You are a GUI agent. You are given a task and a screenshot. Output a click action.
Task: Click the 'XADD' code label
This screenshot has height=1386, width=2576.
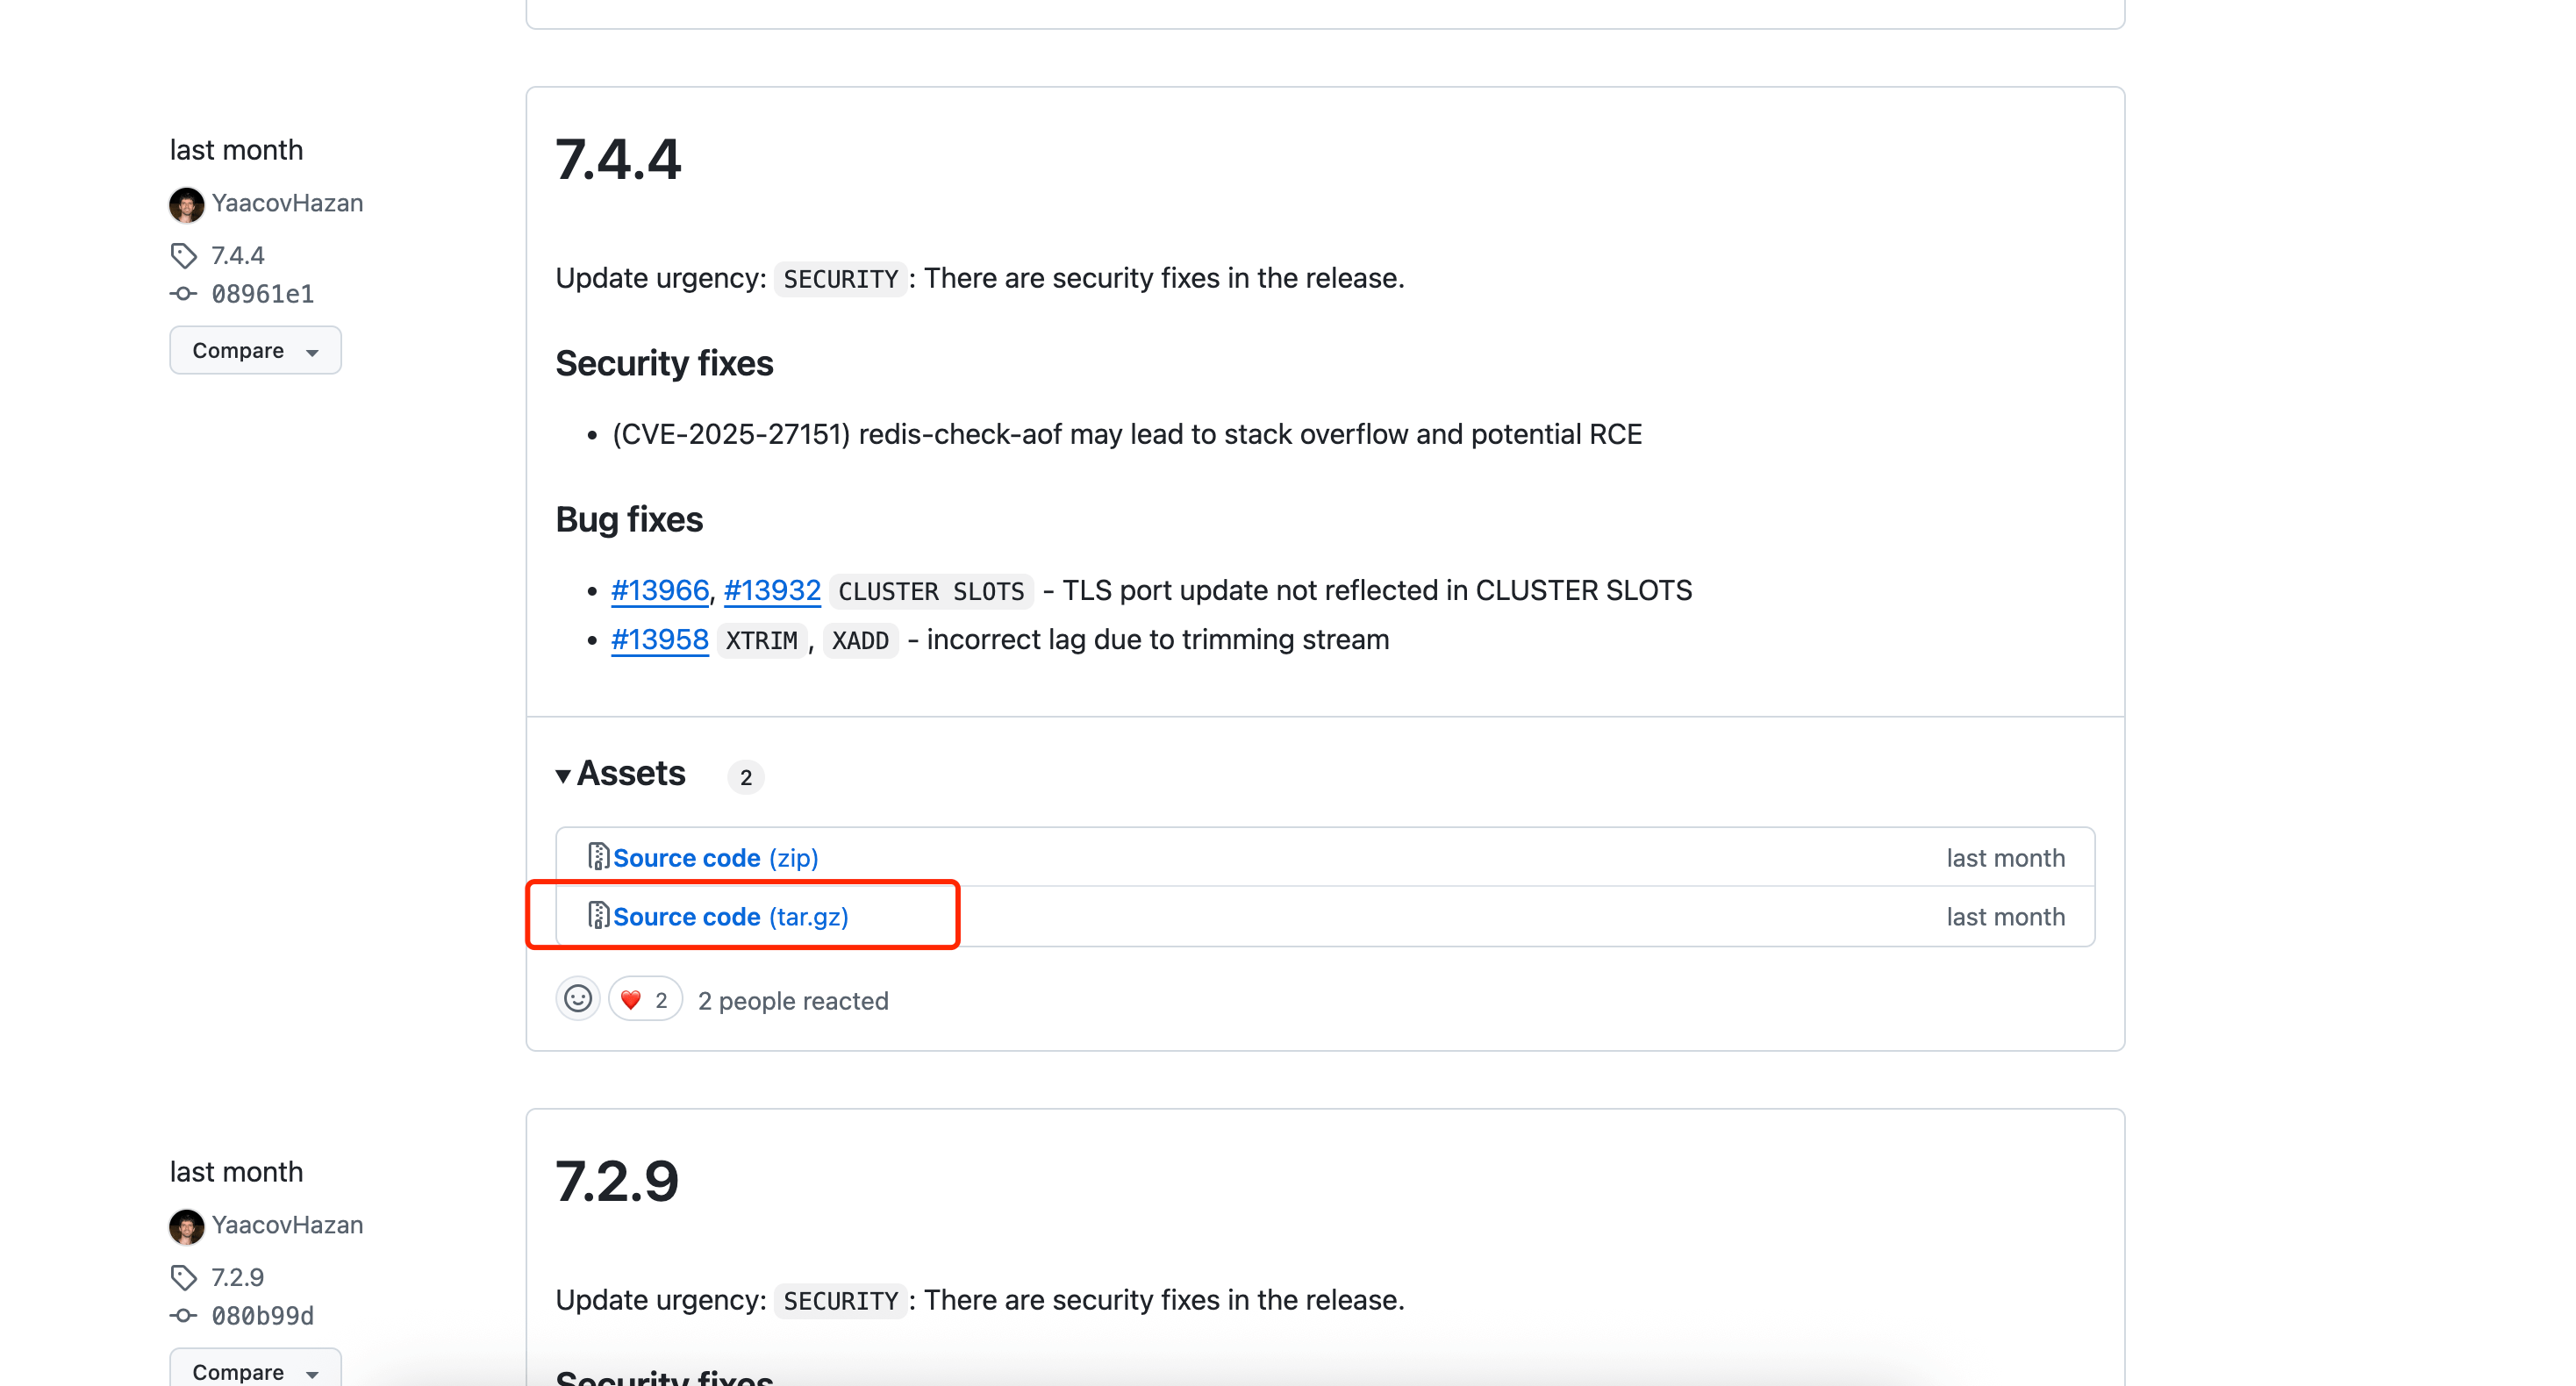click(860, 640)
